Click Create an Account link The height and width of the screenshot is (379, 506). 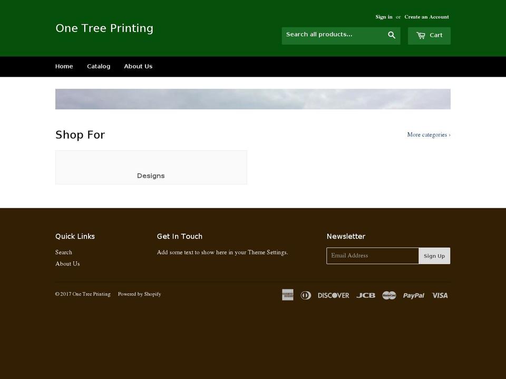426,16
